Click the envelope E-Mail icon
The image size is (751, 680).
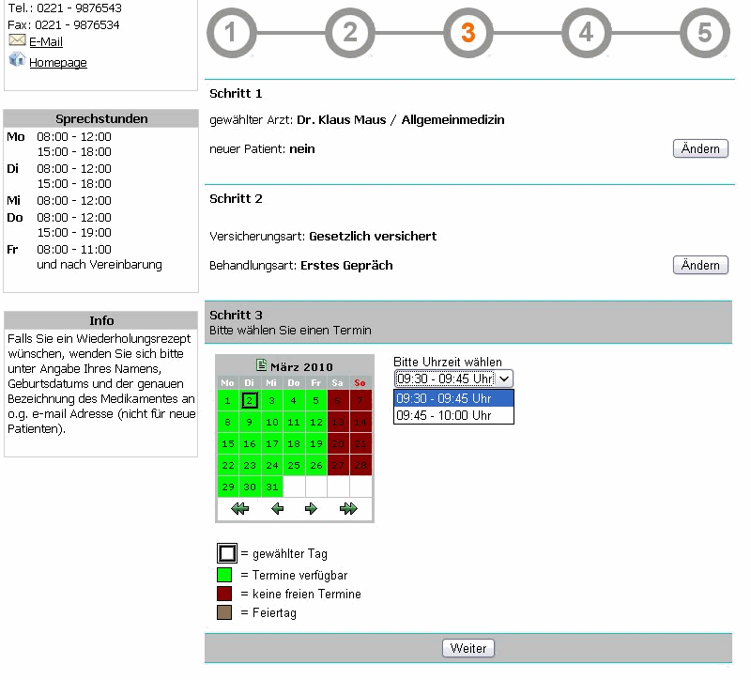pyautogui.click(x=17, y=40)
